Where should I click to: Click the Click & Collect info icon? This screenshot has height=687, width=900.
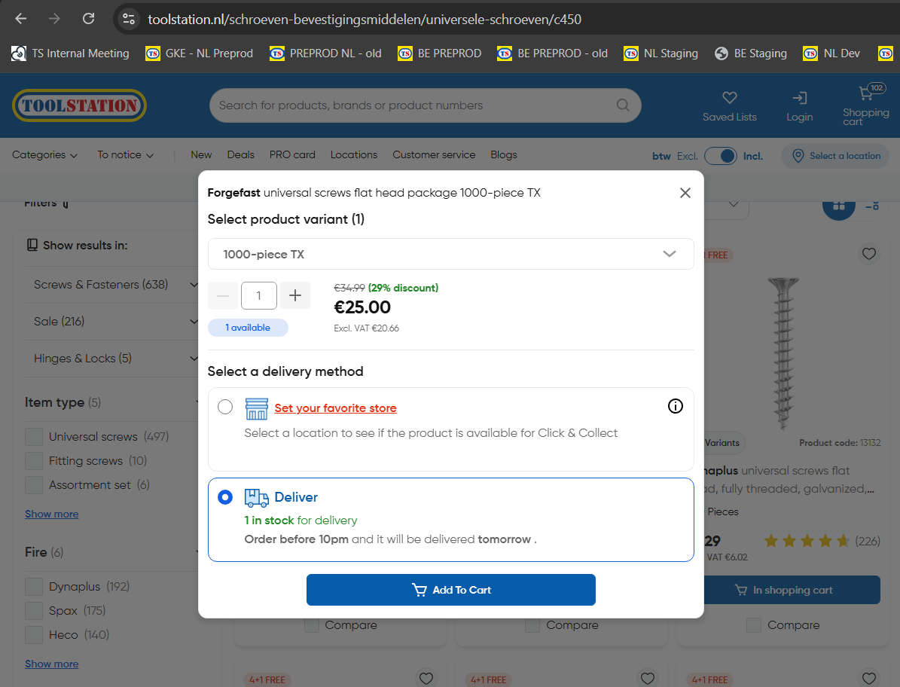tap(676, 407)
